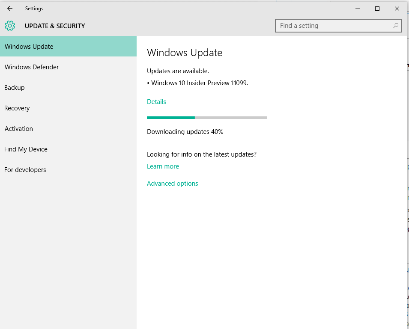Maximize the Settings window

[377, 9]
